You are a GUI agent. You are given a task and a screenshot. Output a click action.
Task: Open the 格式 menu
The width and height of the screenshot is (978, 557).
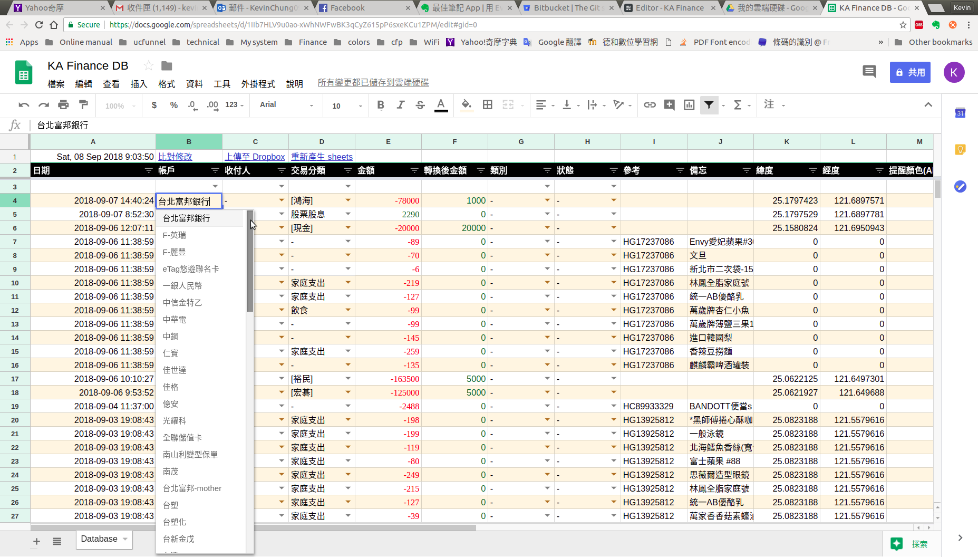(x=167, y=83)
